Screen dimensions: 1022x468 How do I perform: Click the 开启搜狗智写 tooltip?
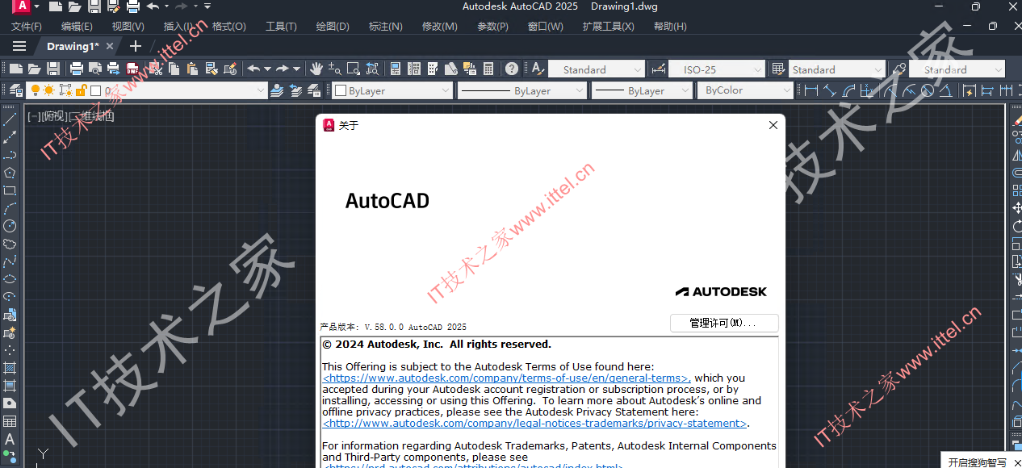(x=977, y=462)
